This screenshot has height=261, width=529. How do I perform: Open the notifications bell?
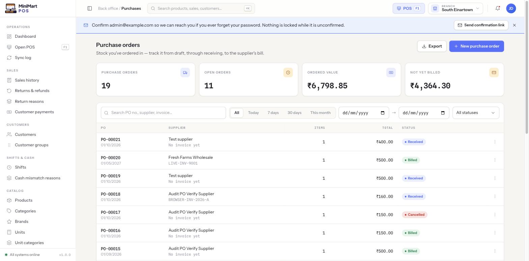(x=498, y=8)
